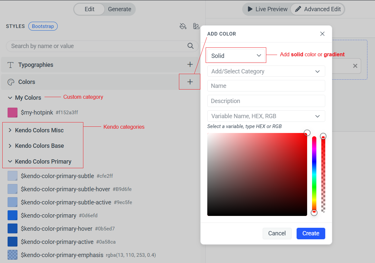
Task: Switch to Generate mode
Action: [119, 9]
